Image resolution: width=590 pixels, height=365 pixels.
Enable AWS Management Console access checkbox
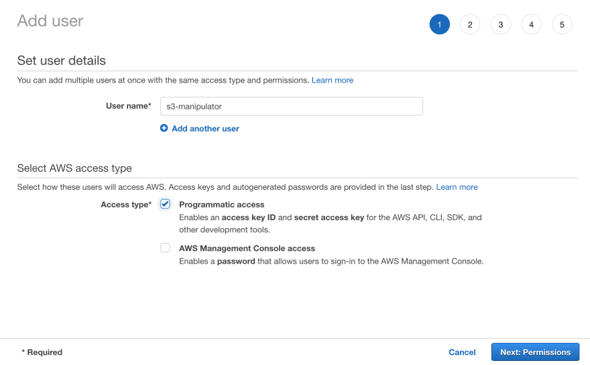pyautogui.click(x=165, y=248)
